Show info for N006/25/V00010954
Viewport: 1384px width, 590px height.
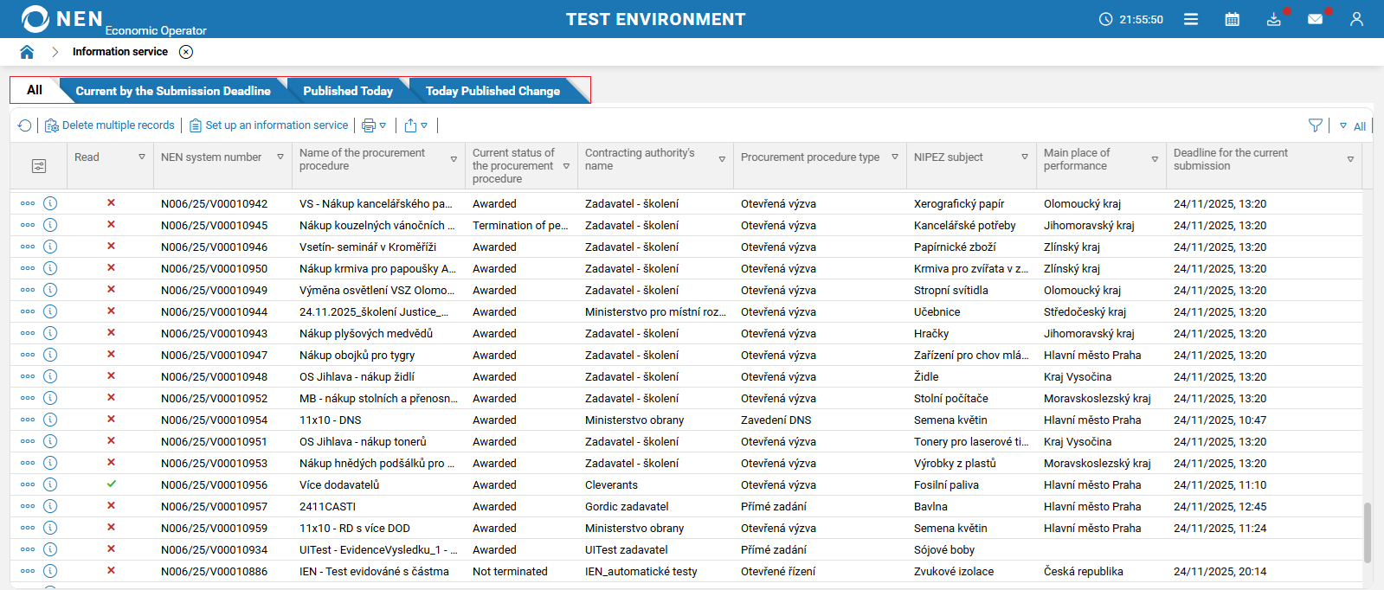coord(50,420)
